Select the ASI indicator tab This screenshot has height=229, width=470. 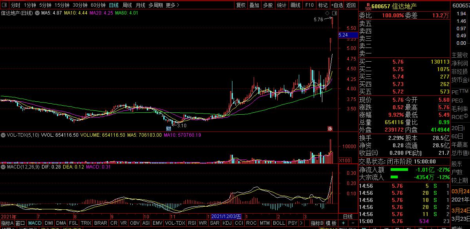(146, 224)
